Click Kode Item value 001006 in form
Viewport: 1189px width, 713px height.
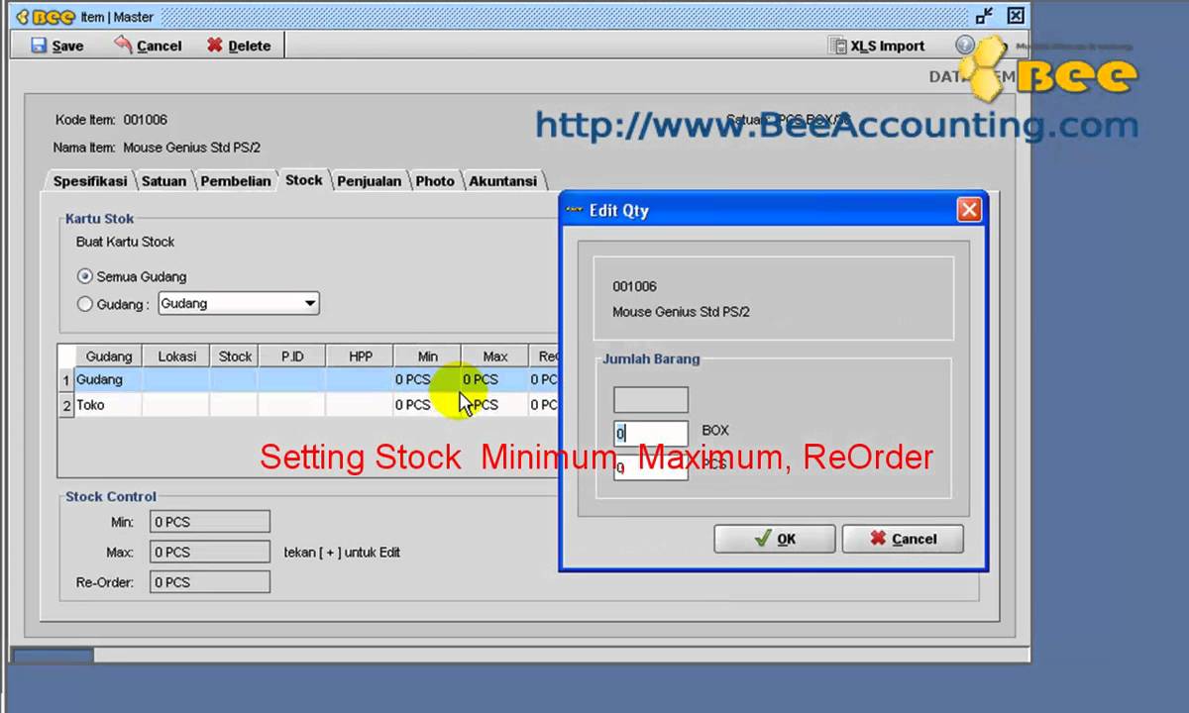(x=145, y=120)
